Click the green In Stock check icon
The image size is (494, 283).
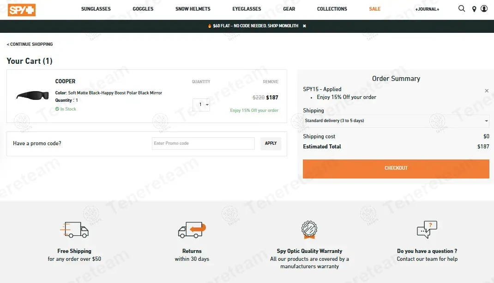[x=57, y=109]
